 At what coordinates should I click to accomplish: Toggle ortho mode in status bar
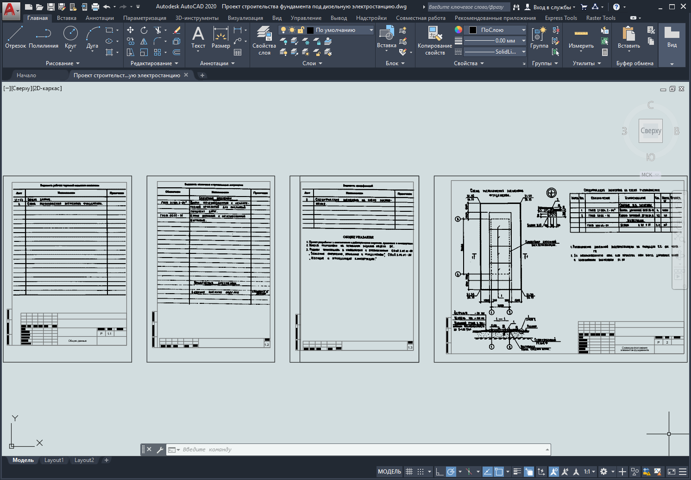[440, 472]
